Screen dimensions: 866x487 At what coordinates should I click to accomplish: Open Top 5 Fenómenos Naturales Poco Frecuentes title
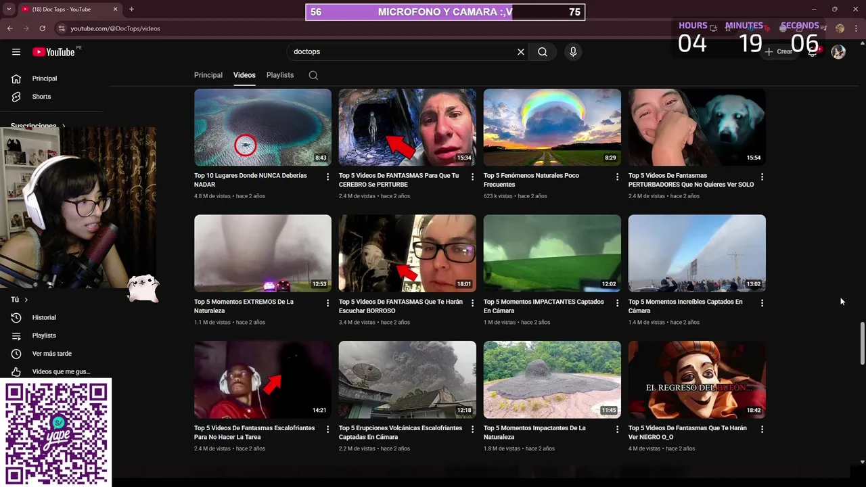click(x=531, y=180)
